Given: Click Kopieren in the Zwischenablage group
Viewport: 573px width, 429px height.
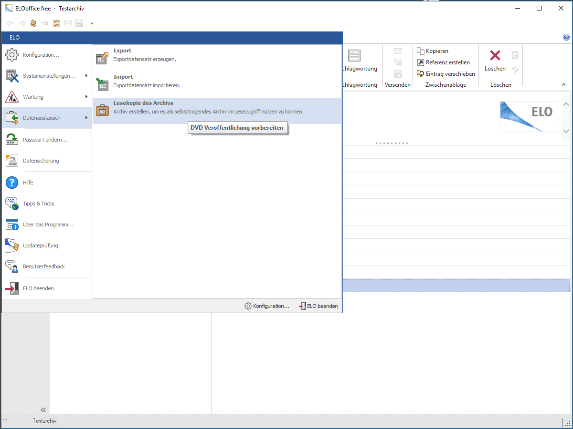Looking at the screenshot, I should click(433, 51).
